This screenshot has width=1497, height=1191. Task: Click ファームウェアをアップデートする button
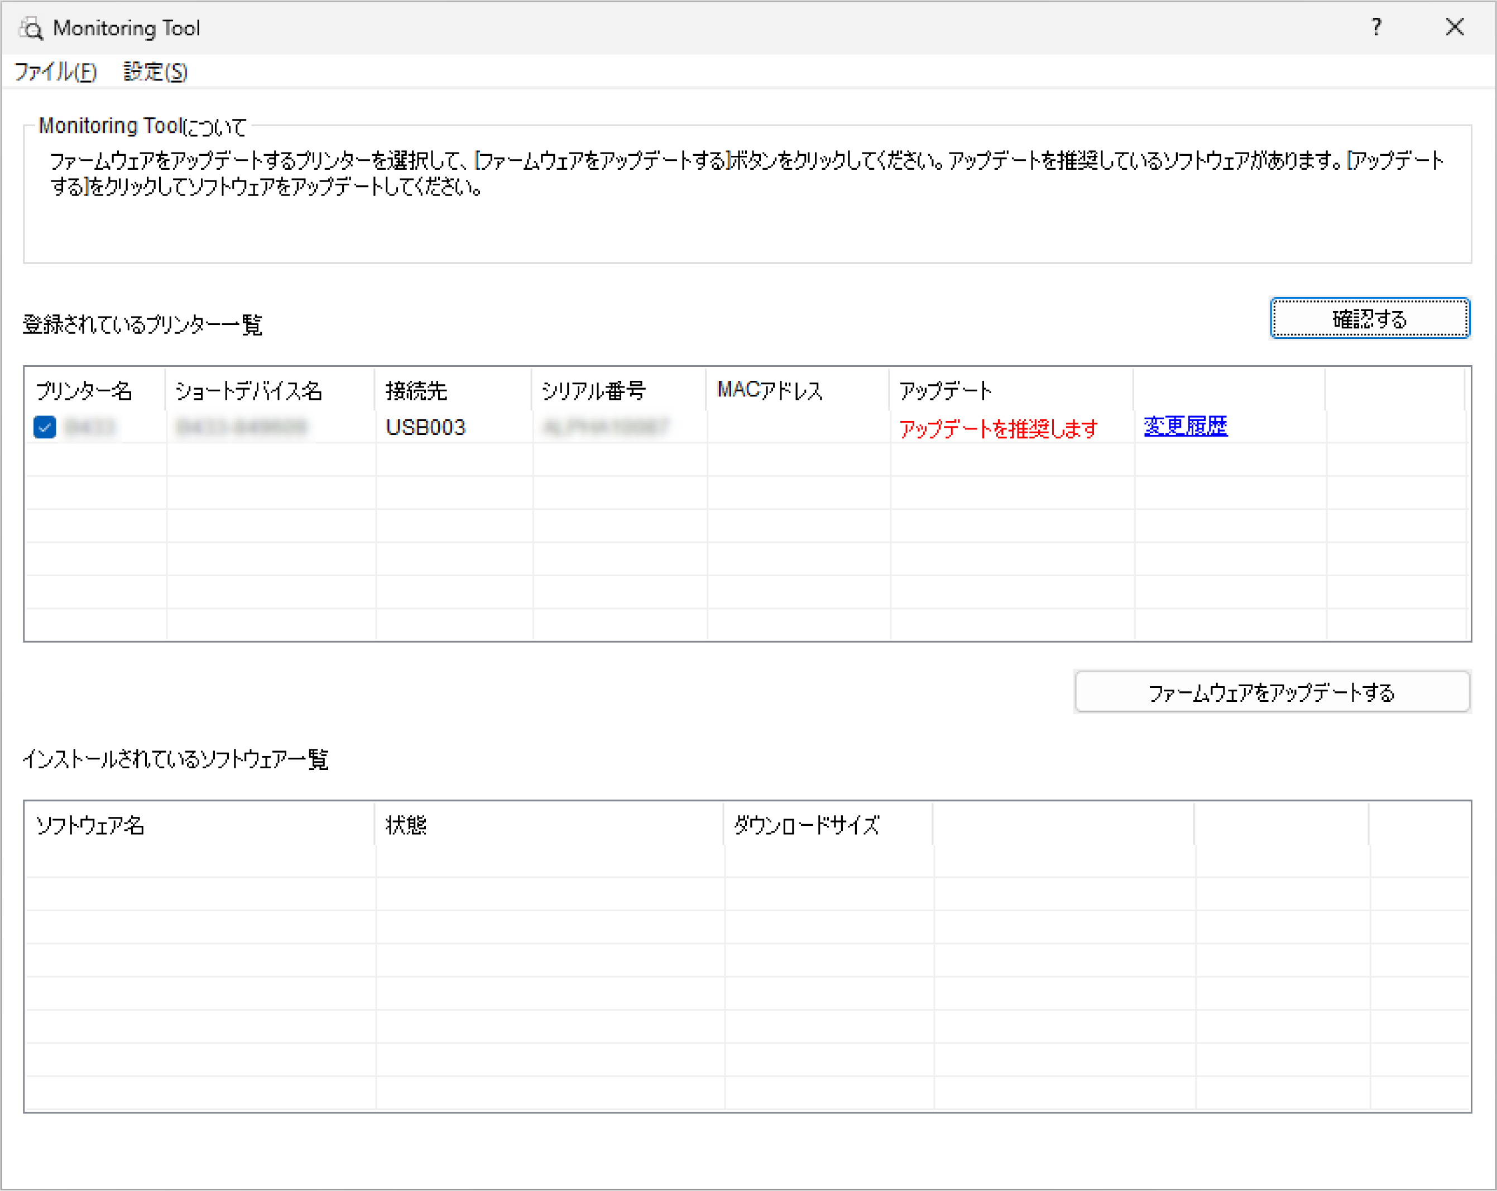click(1272, 692)
